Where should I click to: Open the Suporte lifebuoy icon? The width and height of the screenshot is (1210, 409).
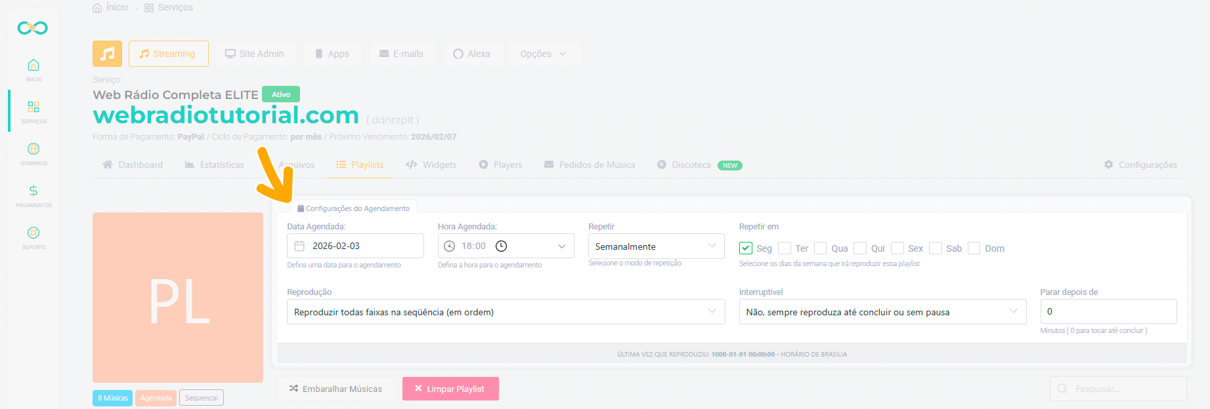pos(33,233)
